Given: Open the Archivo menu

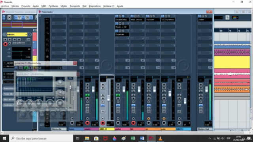Looking at the screenshot, I should [x=5, y=6].
